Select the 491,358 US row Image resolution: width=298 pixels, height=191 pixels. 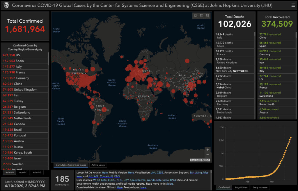click(x=24, y=55)
